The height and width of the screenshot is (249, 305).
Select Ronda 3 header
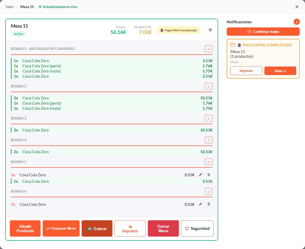[19, 118]
